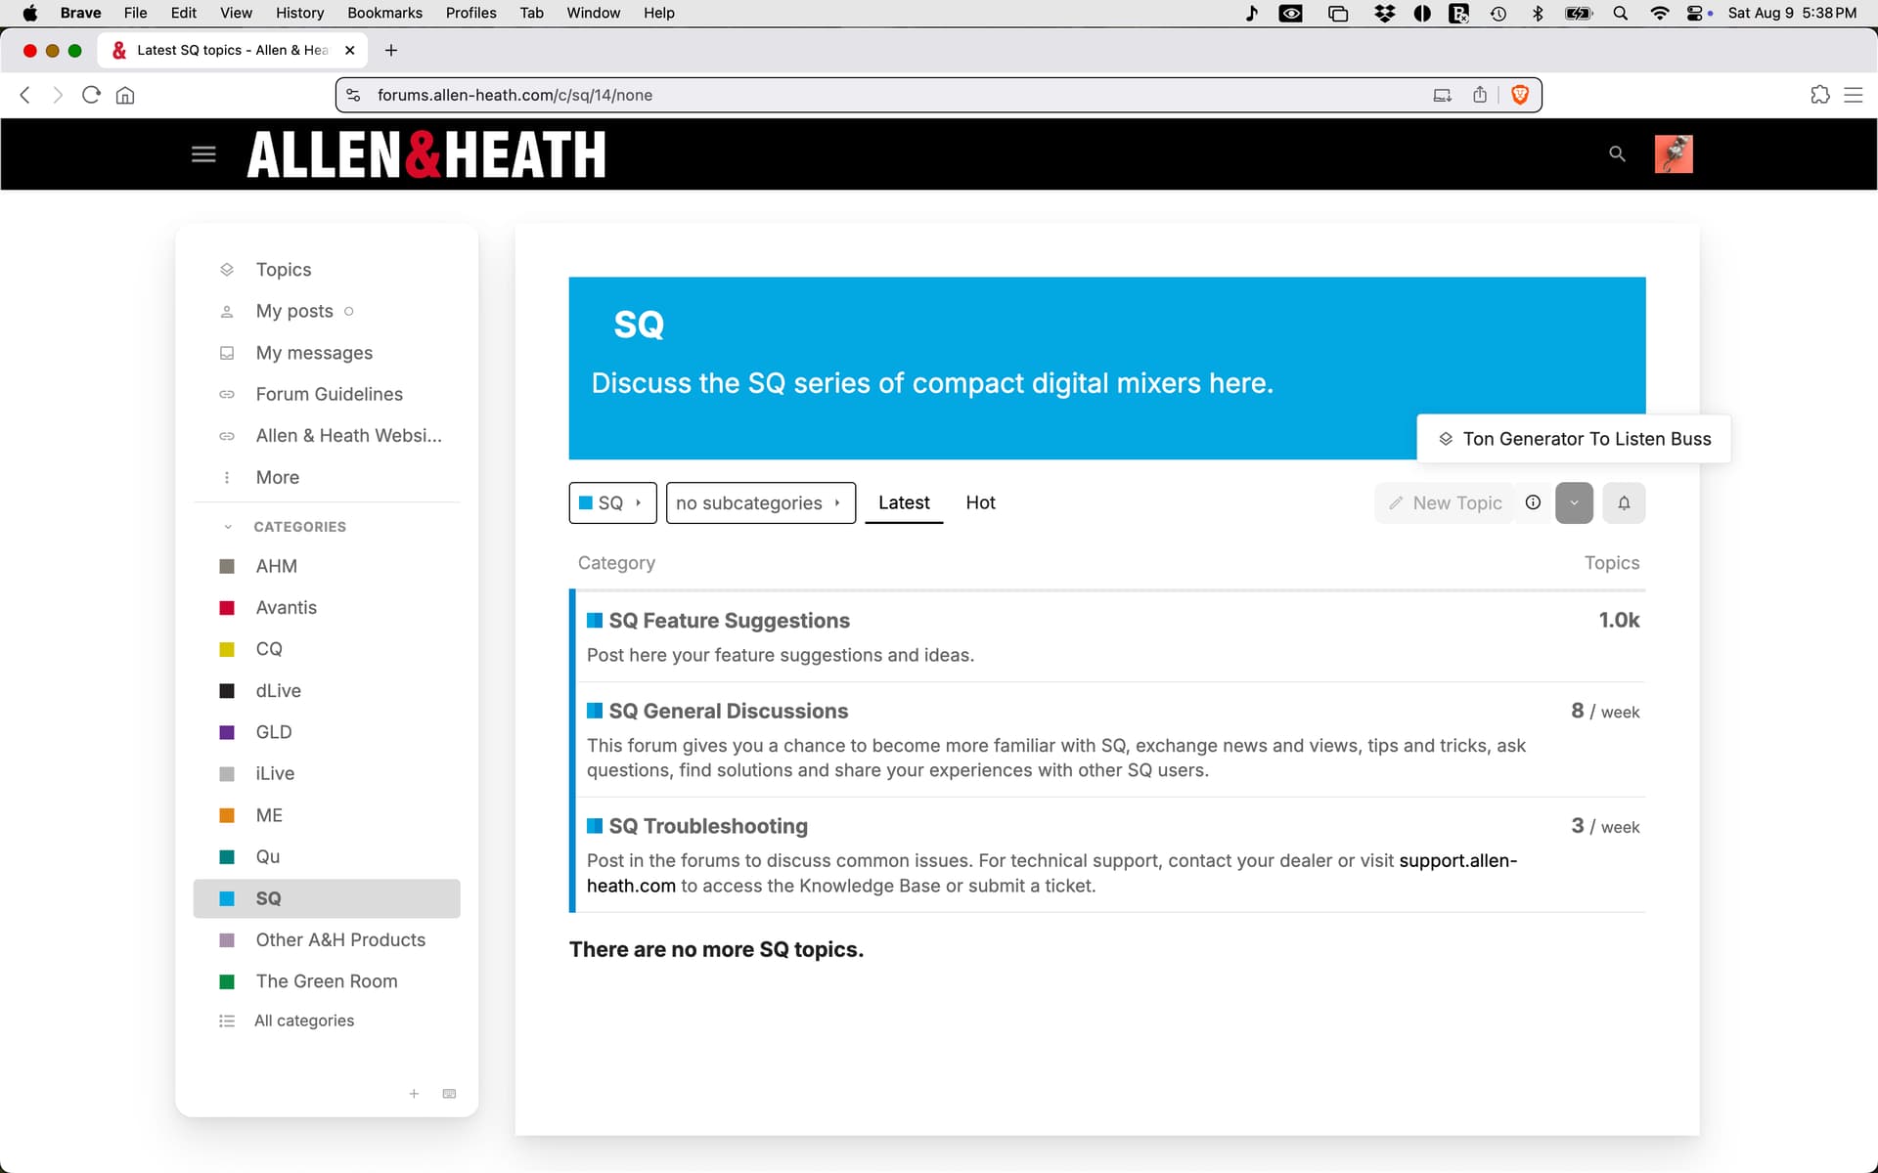Click the Avantis red color square
The height and width of the screenshot is (1173, 1878).
click(x=227, y=608)
